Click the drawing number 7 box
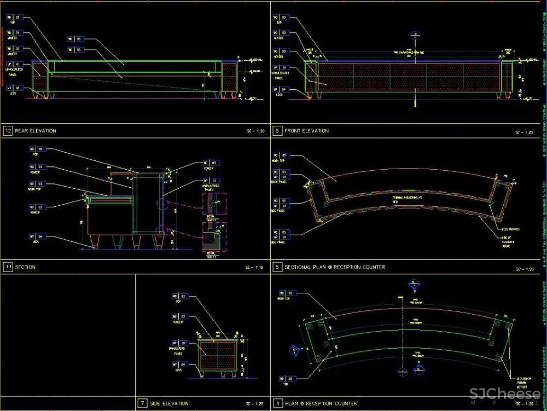The width and height of the screenshot is (547, 411). [142, 403]
